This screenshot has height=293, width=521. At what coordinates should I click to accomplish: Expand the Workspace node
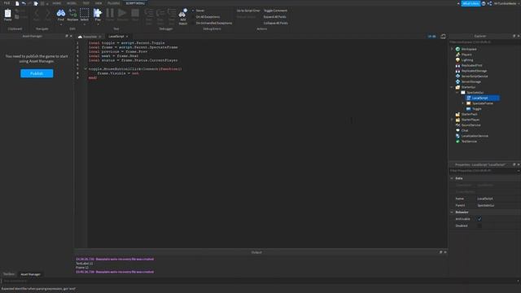pyautogui.click(x=452, y=49)
